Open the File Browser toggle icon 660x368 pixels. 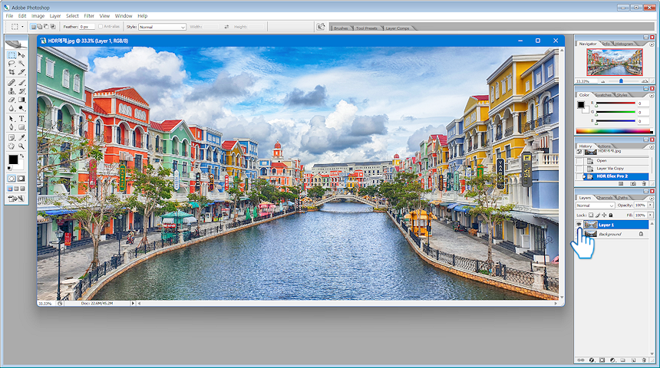(x=321, y=27)
